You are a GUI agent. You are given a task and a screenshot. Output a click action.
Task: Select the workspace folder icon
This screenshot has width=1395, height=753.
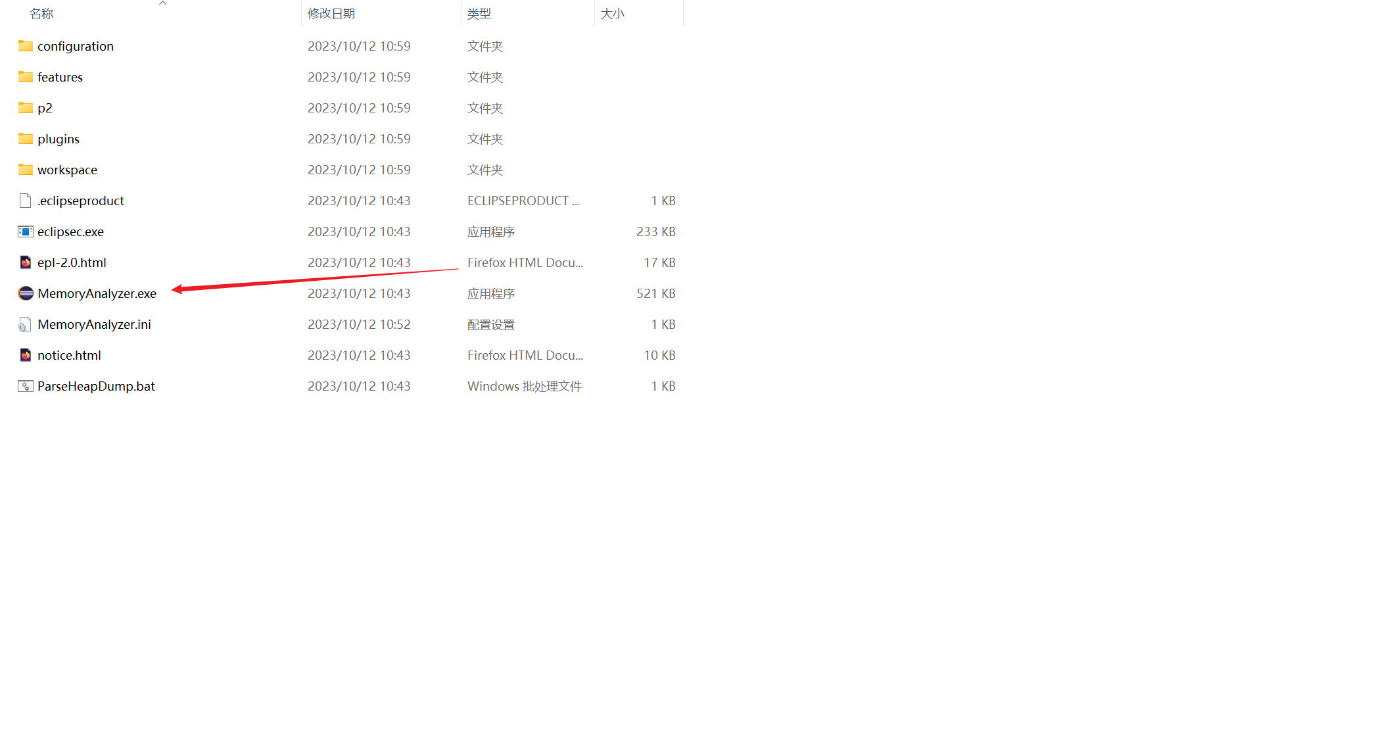[25, 170]
